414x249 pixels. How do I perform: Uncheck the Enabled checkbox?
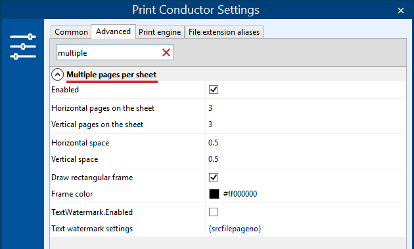click(x=214, y=90)
